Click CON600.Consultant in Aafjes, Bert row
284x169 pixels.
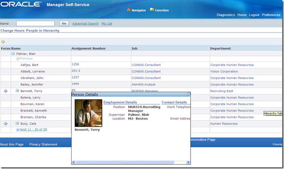146,65
